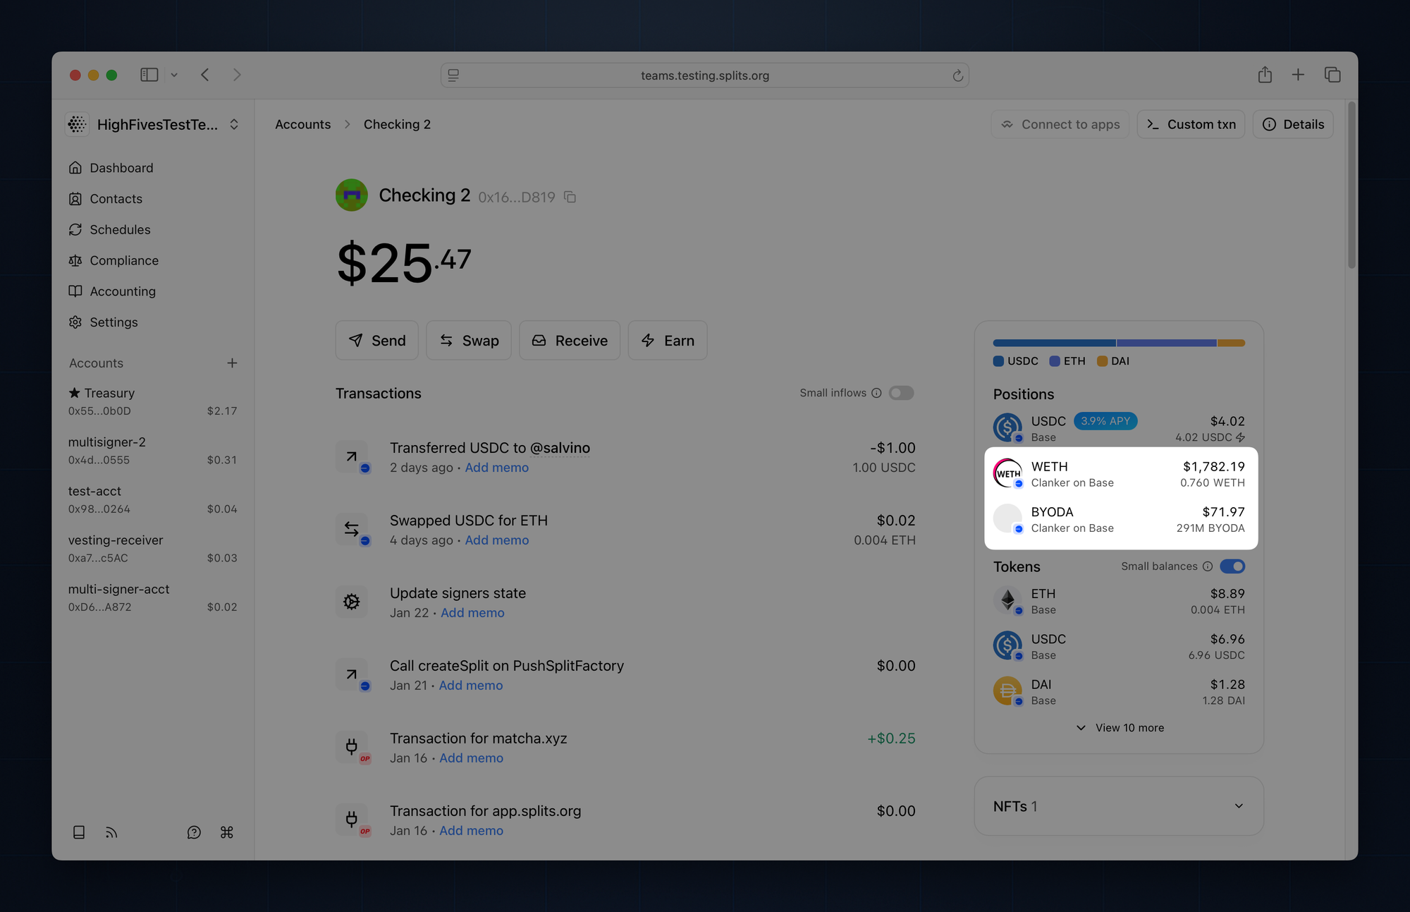Viewport: 1410px width, 912px height.
Task: Open the Accounting sidebar item
Action: tap(123, 291)
